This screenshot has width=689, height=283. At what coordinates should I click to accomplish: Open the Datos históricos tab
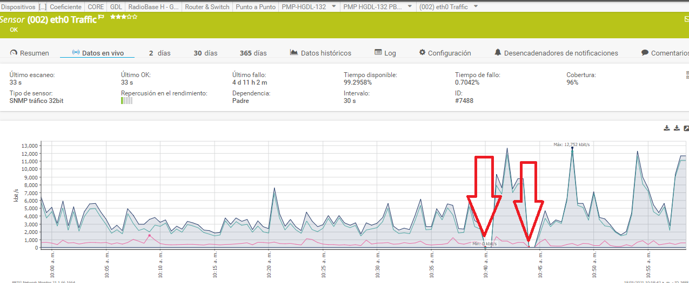(x=320, y=53)
